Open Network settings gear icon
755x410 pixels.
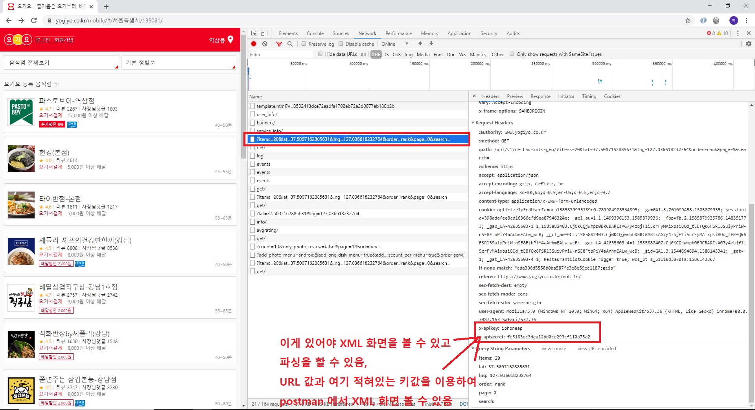(749, 44)
